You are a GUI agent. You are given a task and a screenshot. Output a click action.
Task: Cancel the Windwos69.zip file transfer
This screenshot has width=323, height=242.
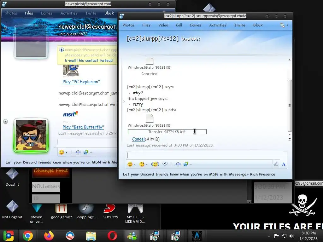click(138, 139)
